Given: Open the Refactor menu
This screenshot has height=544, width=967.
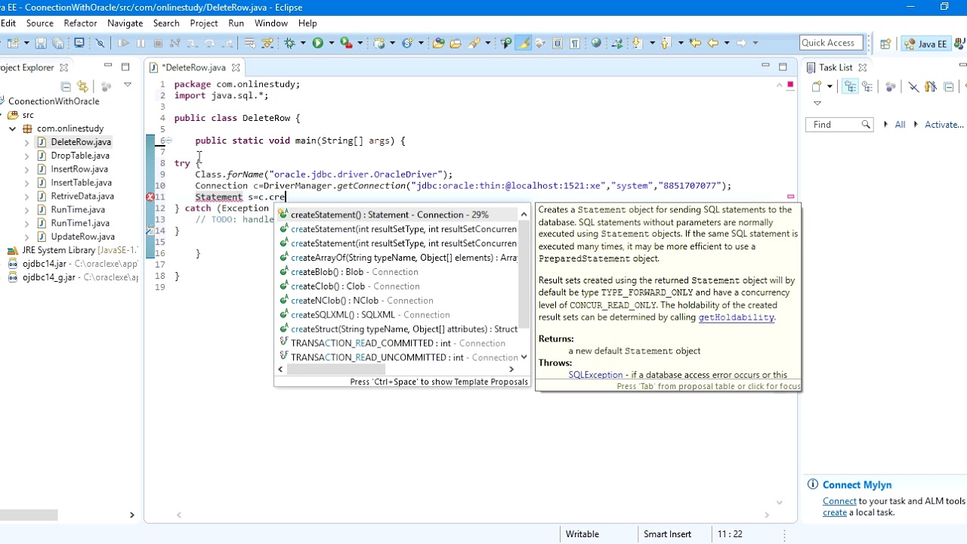Looking at the screenshot, I should coord(80,23).
